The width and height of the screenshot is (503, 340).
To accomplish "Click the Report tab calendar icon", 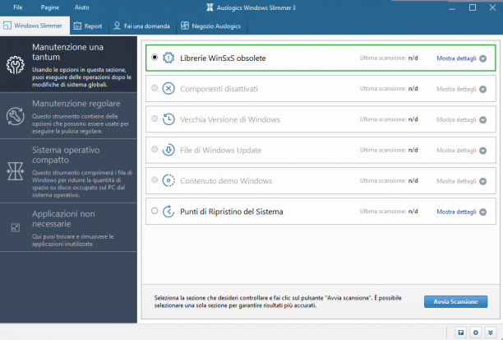I will [x=77, y=26].
